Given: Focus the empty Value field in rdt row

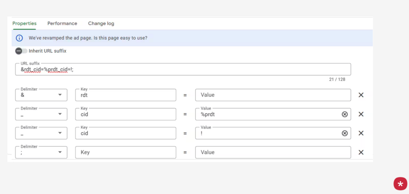Looking at the screenshot, I should (272, 95).
